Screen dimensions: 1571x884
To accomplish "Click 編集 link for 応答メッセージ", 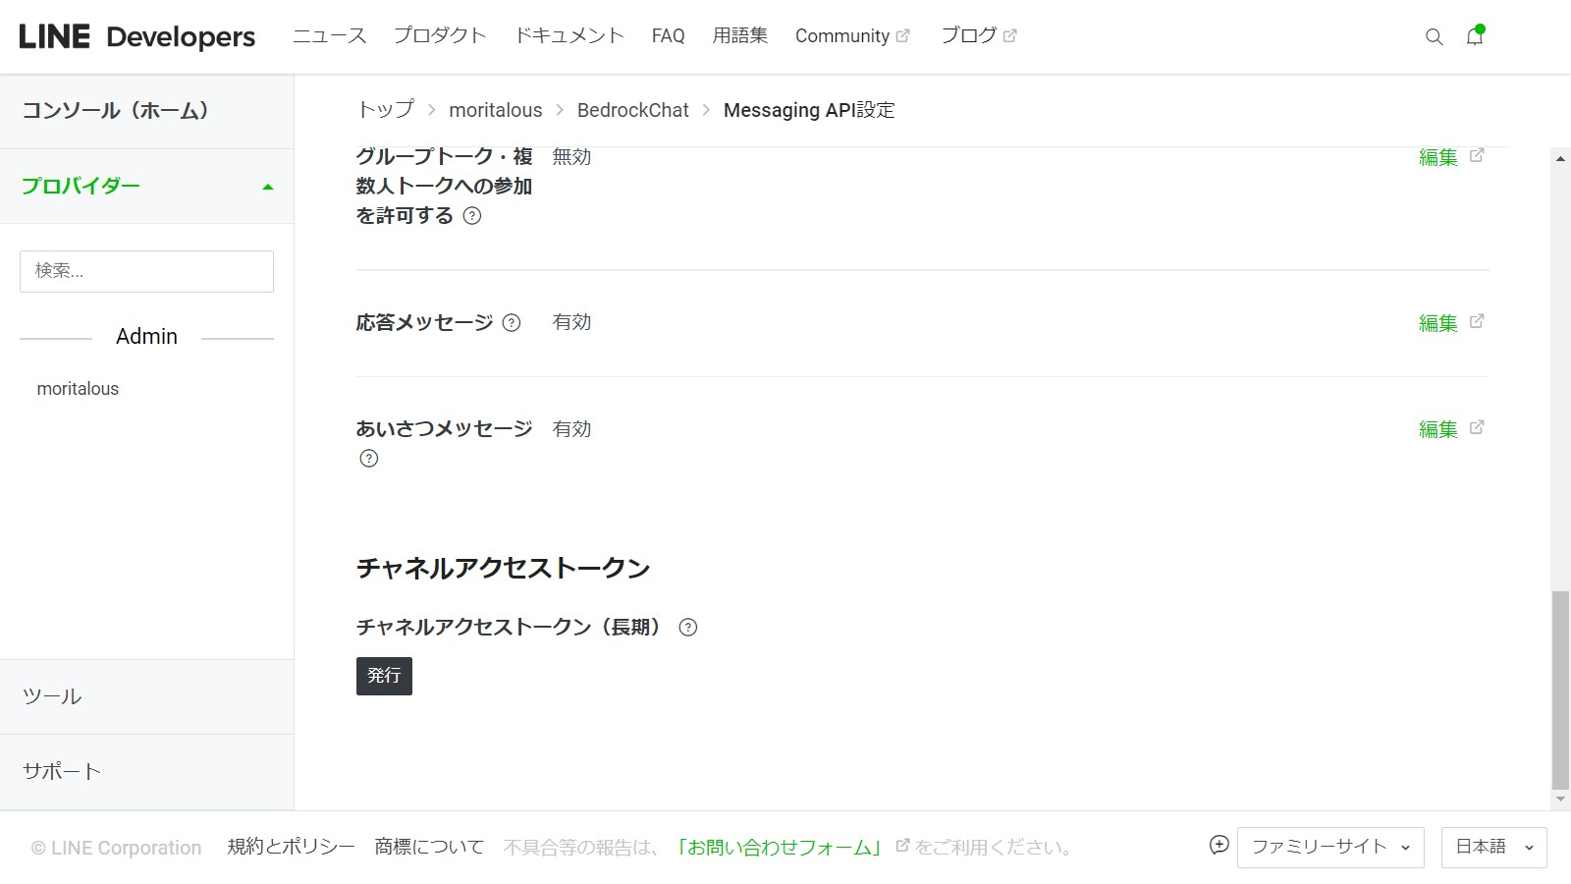I will pyautogui.click(x=1438, y=323).
